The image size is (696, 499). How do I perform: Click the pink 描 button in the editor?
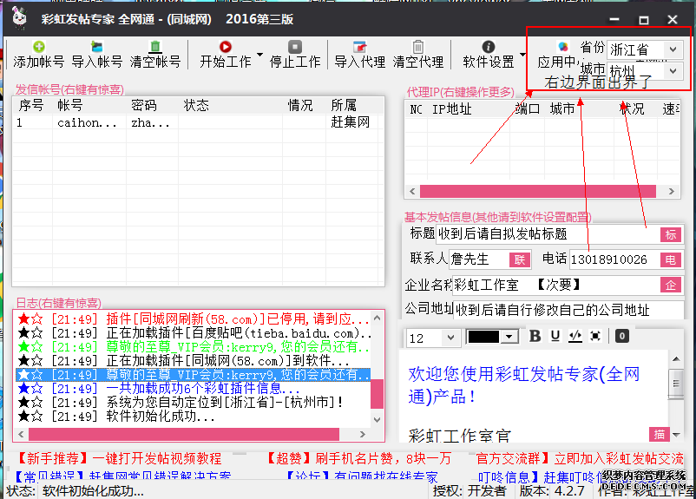pos(660,434)
